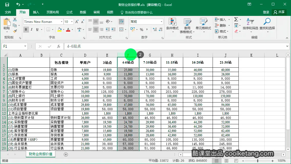Click the Undo arrow icon
Screen dimensions: 291x164
[18, 4]
